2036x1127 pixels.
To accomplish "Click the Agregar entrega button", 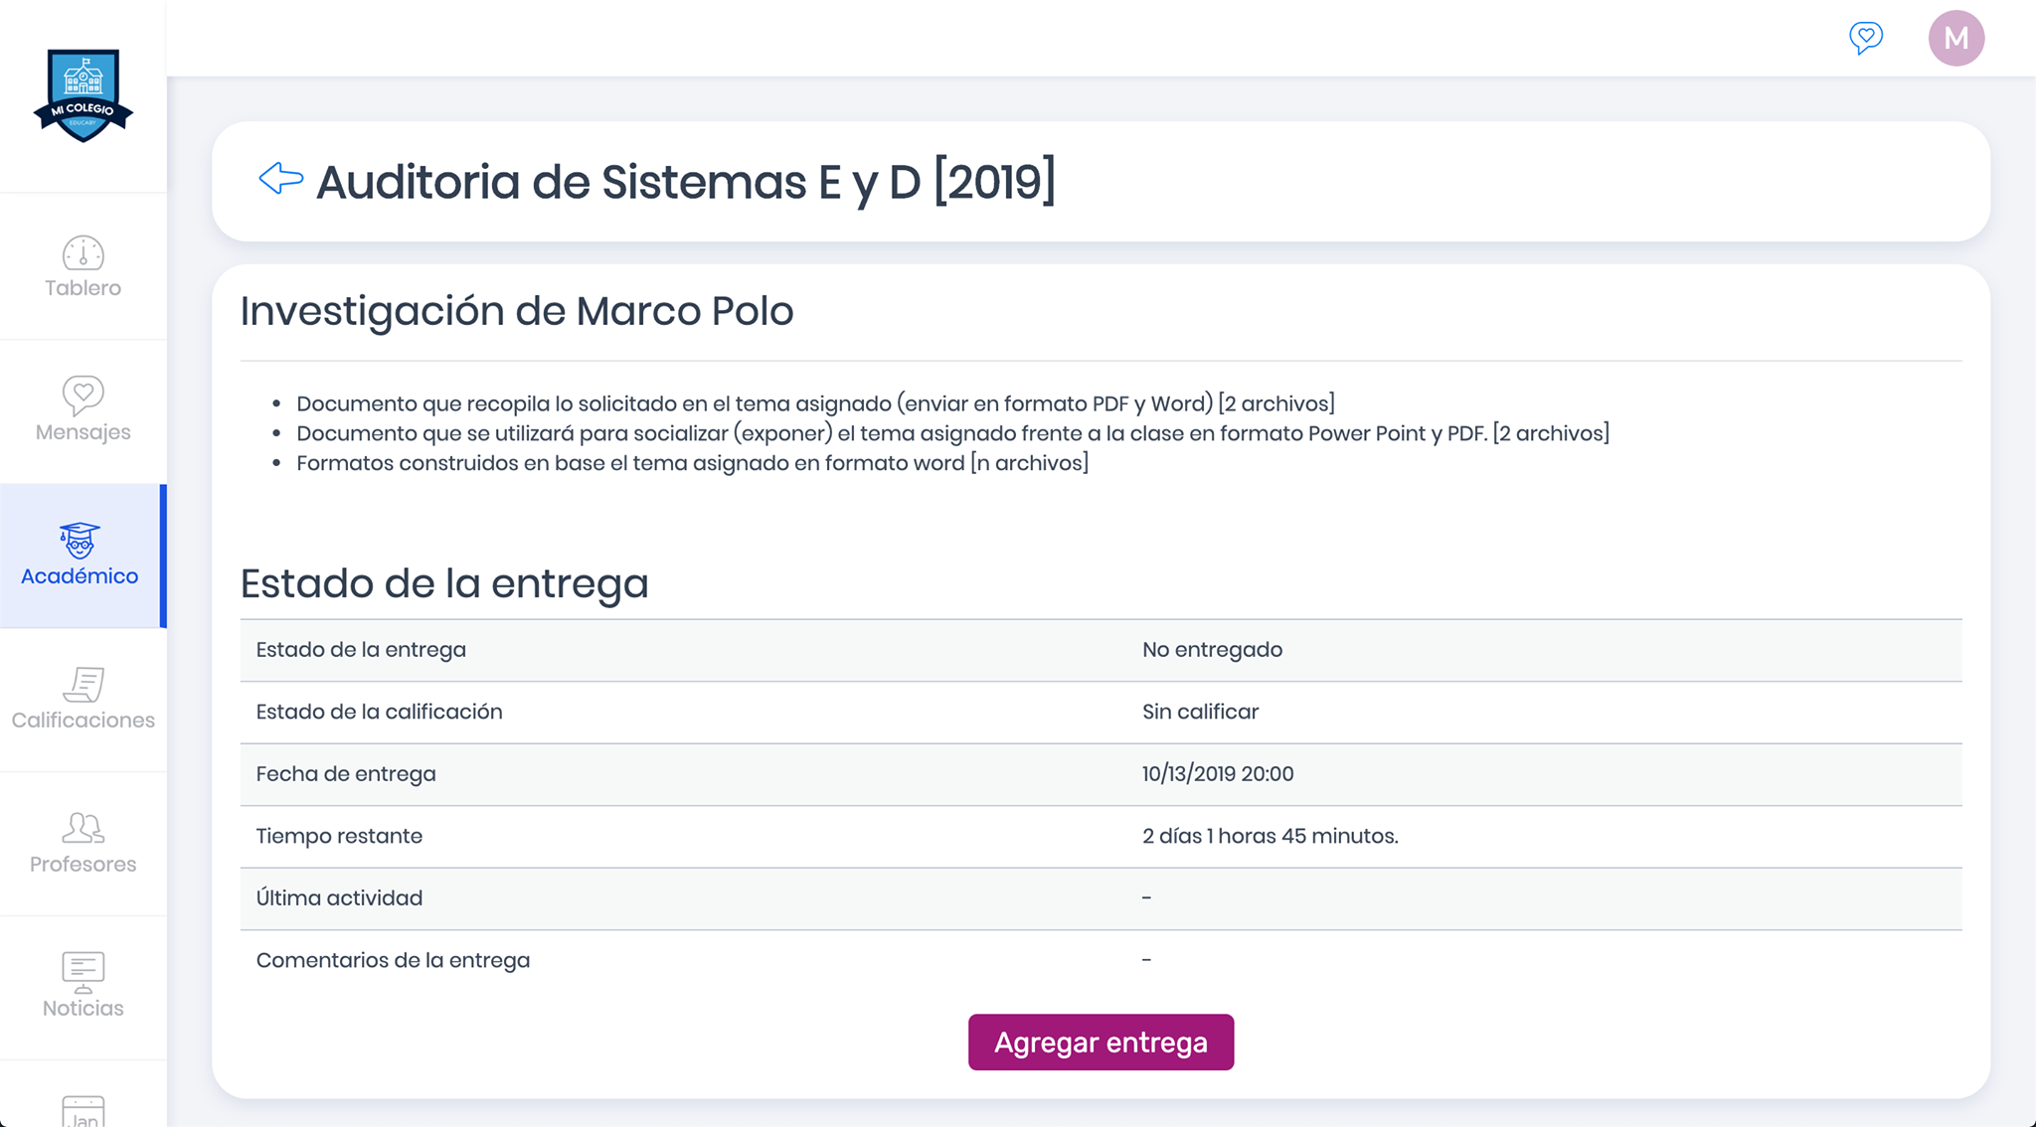I will pos(1101,1042).
